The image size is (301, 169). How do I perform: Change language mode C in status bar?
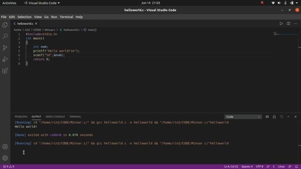(274, 167)
